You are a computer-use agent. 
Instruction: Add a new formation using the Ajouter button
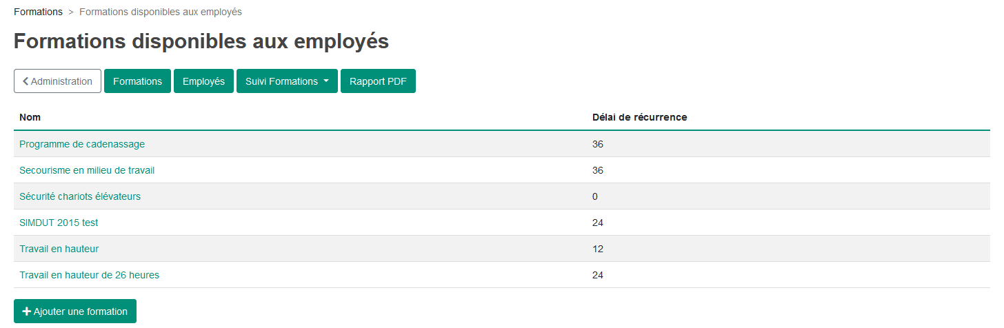point(75,311)
